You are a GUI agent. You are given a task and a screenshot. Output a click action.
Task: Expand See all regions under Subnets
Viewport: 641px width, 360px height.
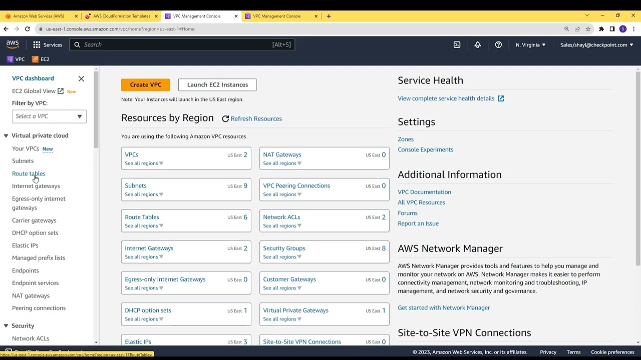(x=144, y=194)
